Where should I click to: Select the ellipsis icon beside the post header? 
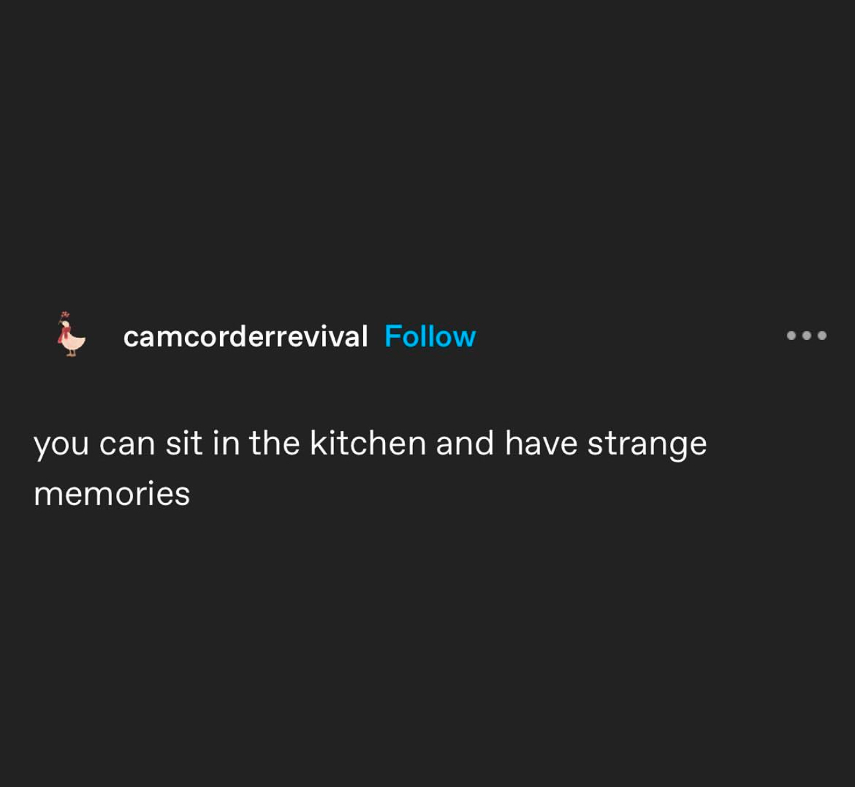tap(806, 335)
